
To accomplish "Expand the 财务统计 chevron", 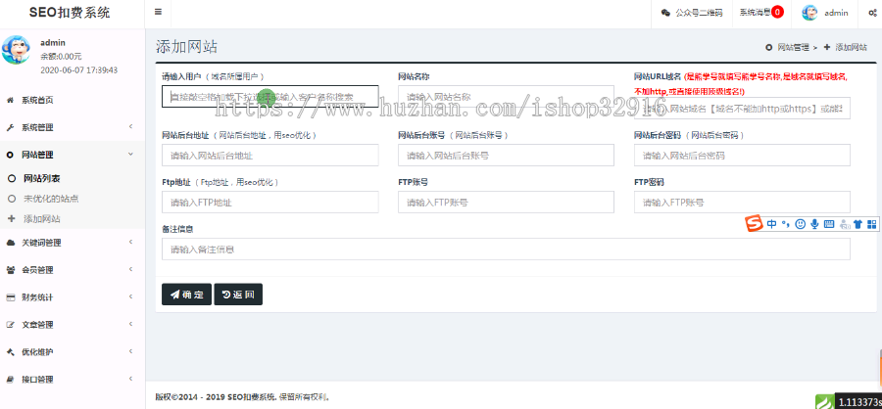I will (130, 296).
